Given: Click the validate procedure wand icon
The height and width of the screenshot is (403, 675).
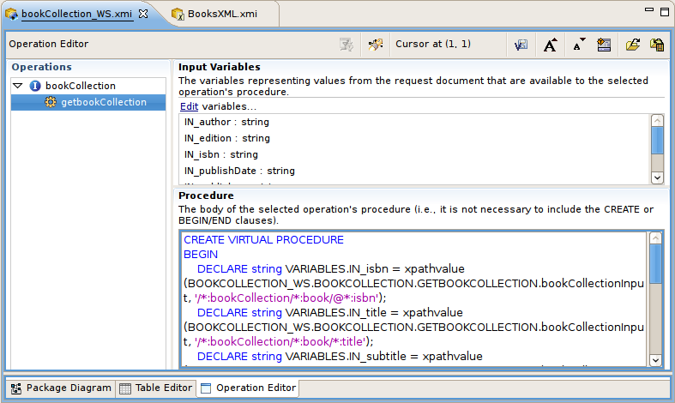Looking at the screenshot, I should click(374, 45).
